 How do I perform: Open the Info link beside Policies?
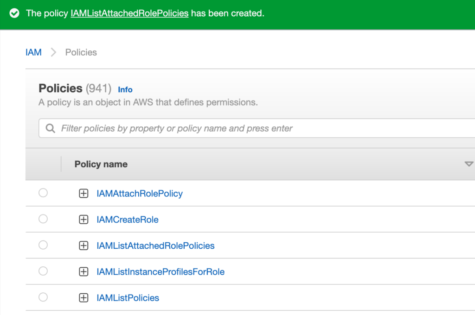tap(125, 89)
